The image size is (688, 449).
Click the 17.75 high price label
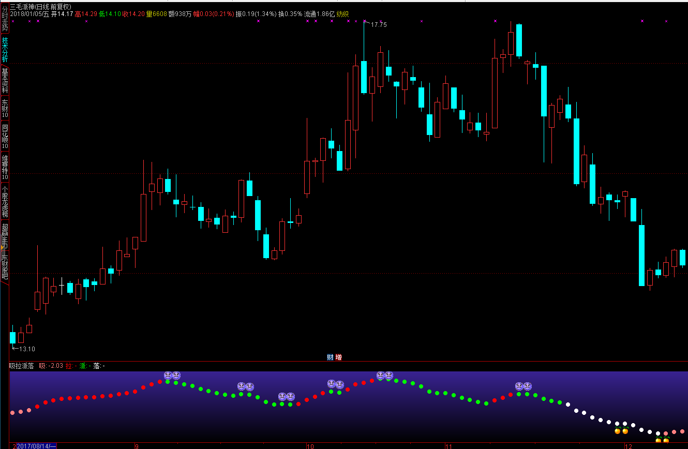(x=379, y=25)
